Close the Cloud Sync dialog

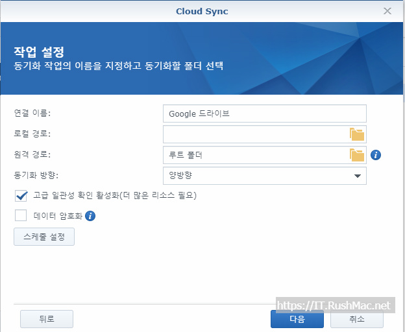pyautogui.click(x=387, y=11)
